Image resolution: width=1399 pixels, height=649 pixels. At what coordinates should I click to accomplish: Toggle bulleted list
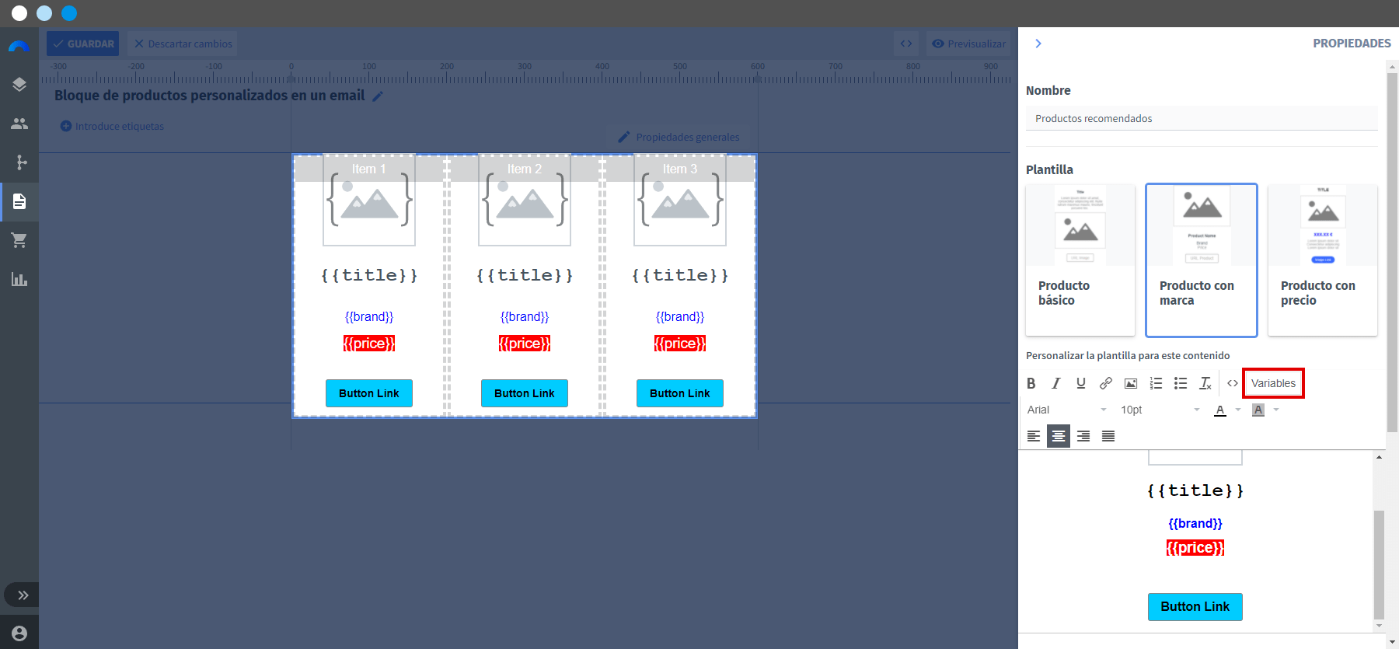click(1181, 383)
